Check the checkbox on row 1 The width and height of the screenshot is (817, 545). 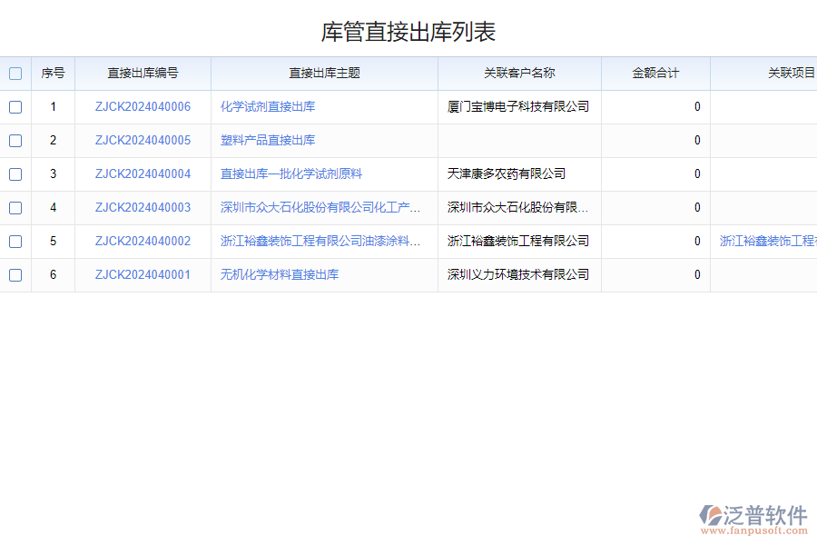(x=15, y=106)
